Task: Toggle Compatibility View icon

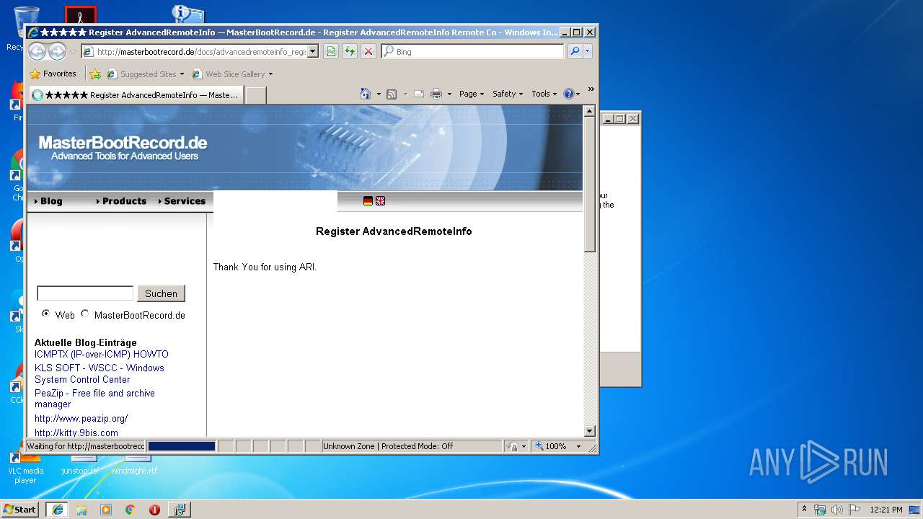Action: tap(331, 51)
